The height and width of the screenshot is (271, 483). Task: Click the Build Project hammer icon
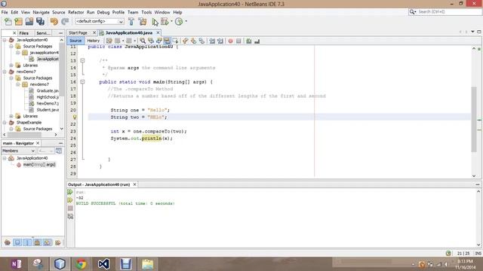(x=131, y=22)
